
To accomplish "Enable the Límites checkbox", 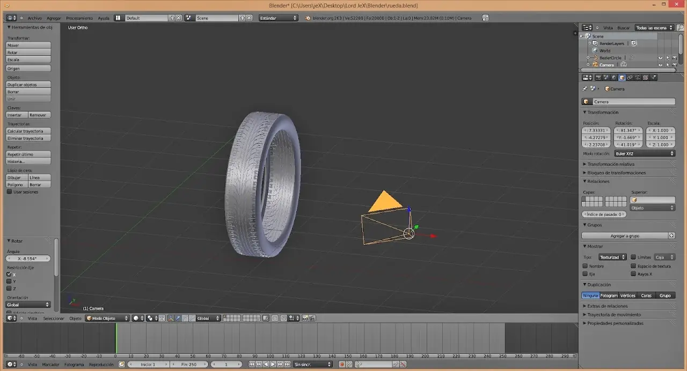I will (633, 257).
